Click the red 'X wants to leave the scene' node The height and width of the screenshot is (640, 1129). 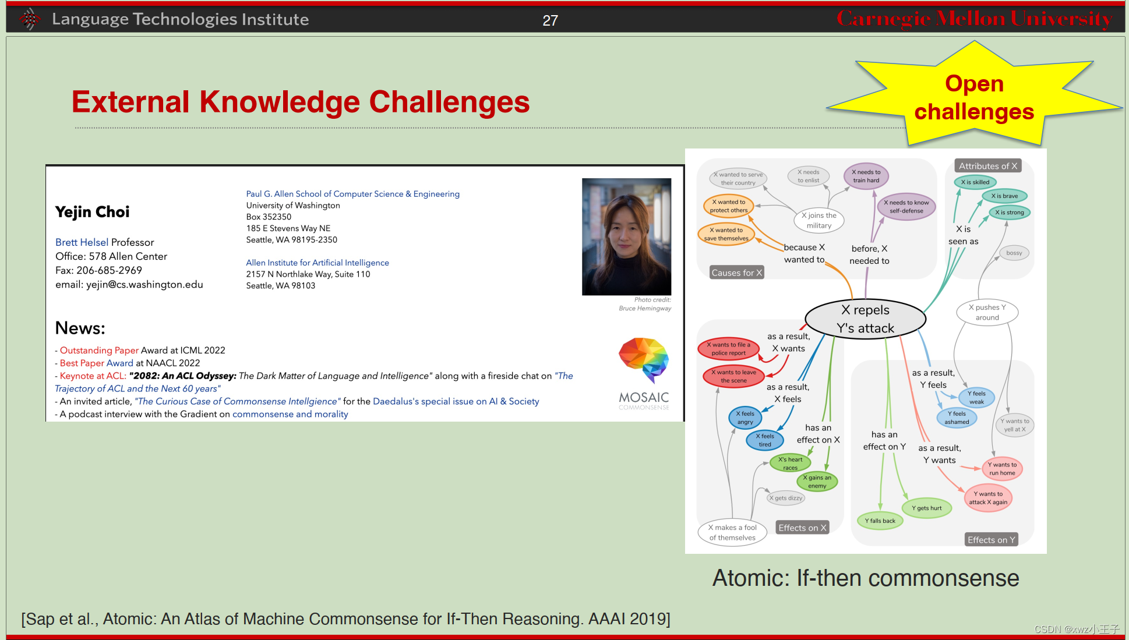[733, 376]
